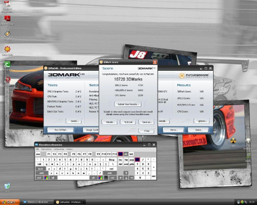257x205 pixels.
Task: Toggle the num lock key above numpad 7
Action: [137, 159]
